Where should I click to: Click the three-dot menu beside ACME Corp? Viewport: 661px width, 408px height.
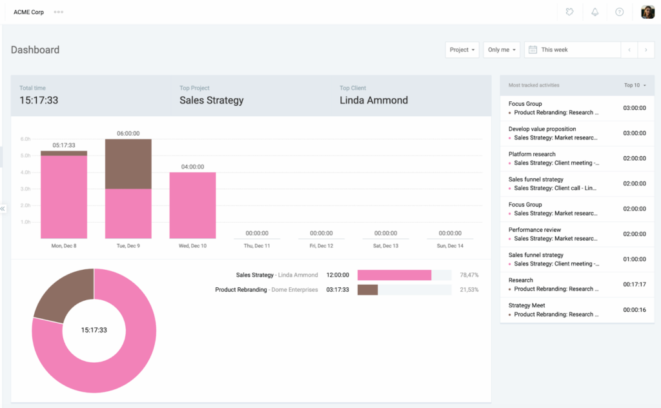[59, 12]
